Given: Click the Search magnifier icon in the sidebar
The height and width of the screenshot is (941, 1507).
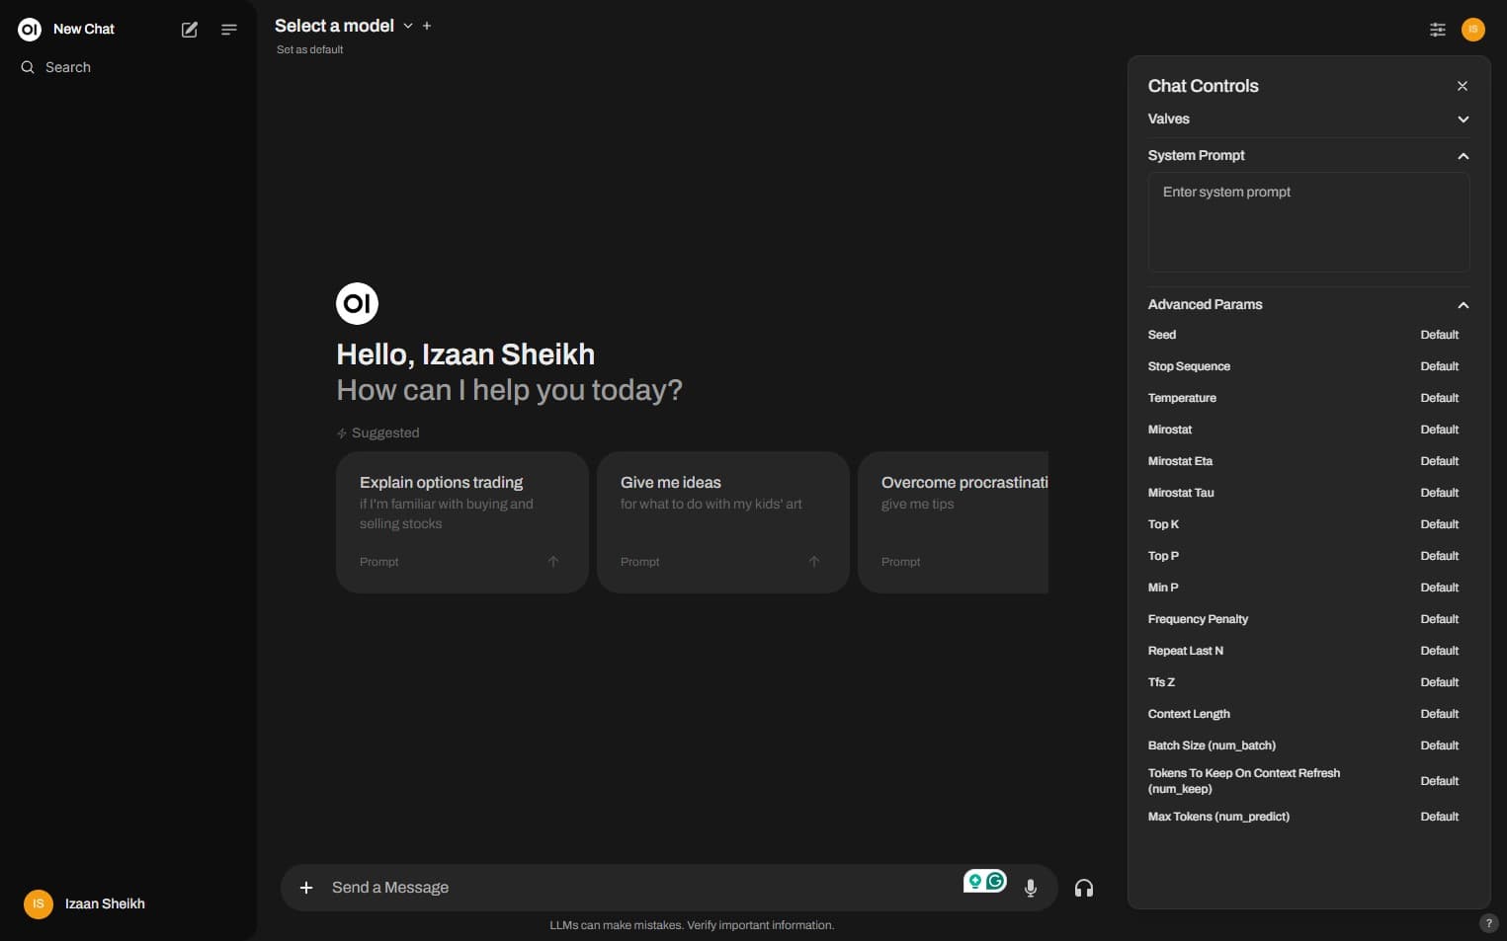Looking at the screenshot, I should pyautogui.click(x=28, y=67).
